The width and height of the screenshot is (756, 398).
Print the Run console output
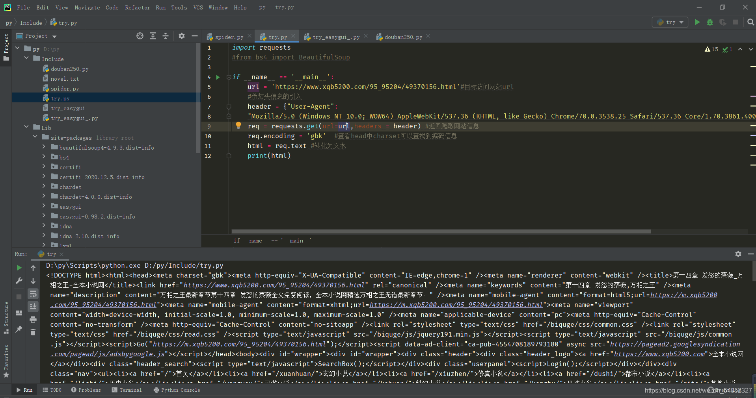33,319
